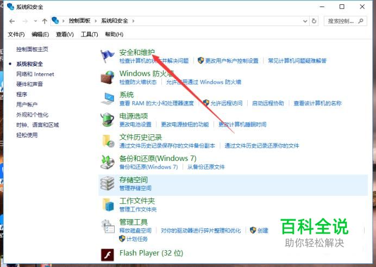376x267 pixels.
Task: Click 允许远程访问 link
Action: [x=227, y=103]
